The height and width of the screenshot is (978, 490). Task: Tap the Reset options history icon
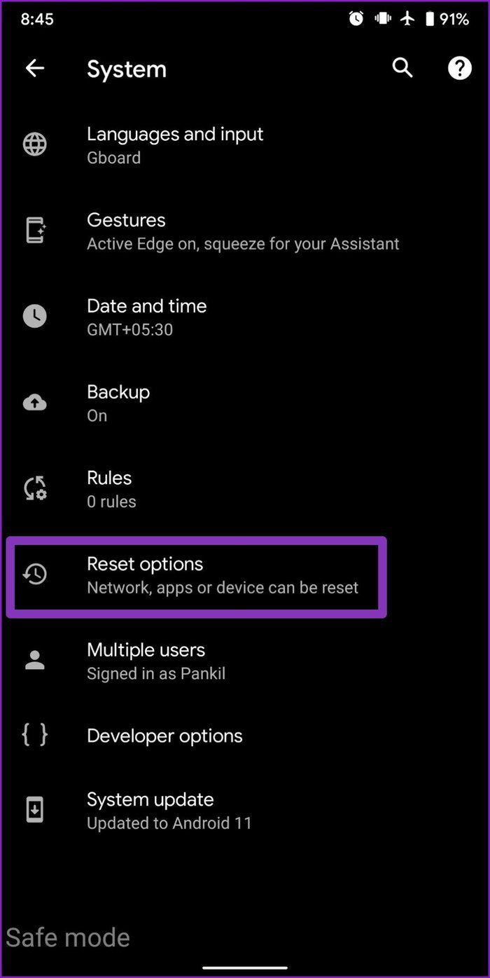(35, 575)
